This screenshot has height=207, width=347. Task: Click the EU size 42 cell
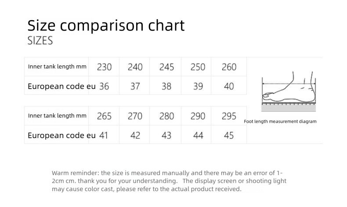(135, 136)
